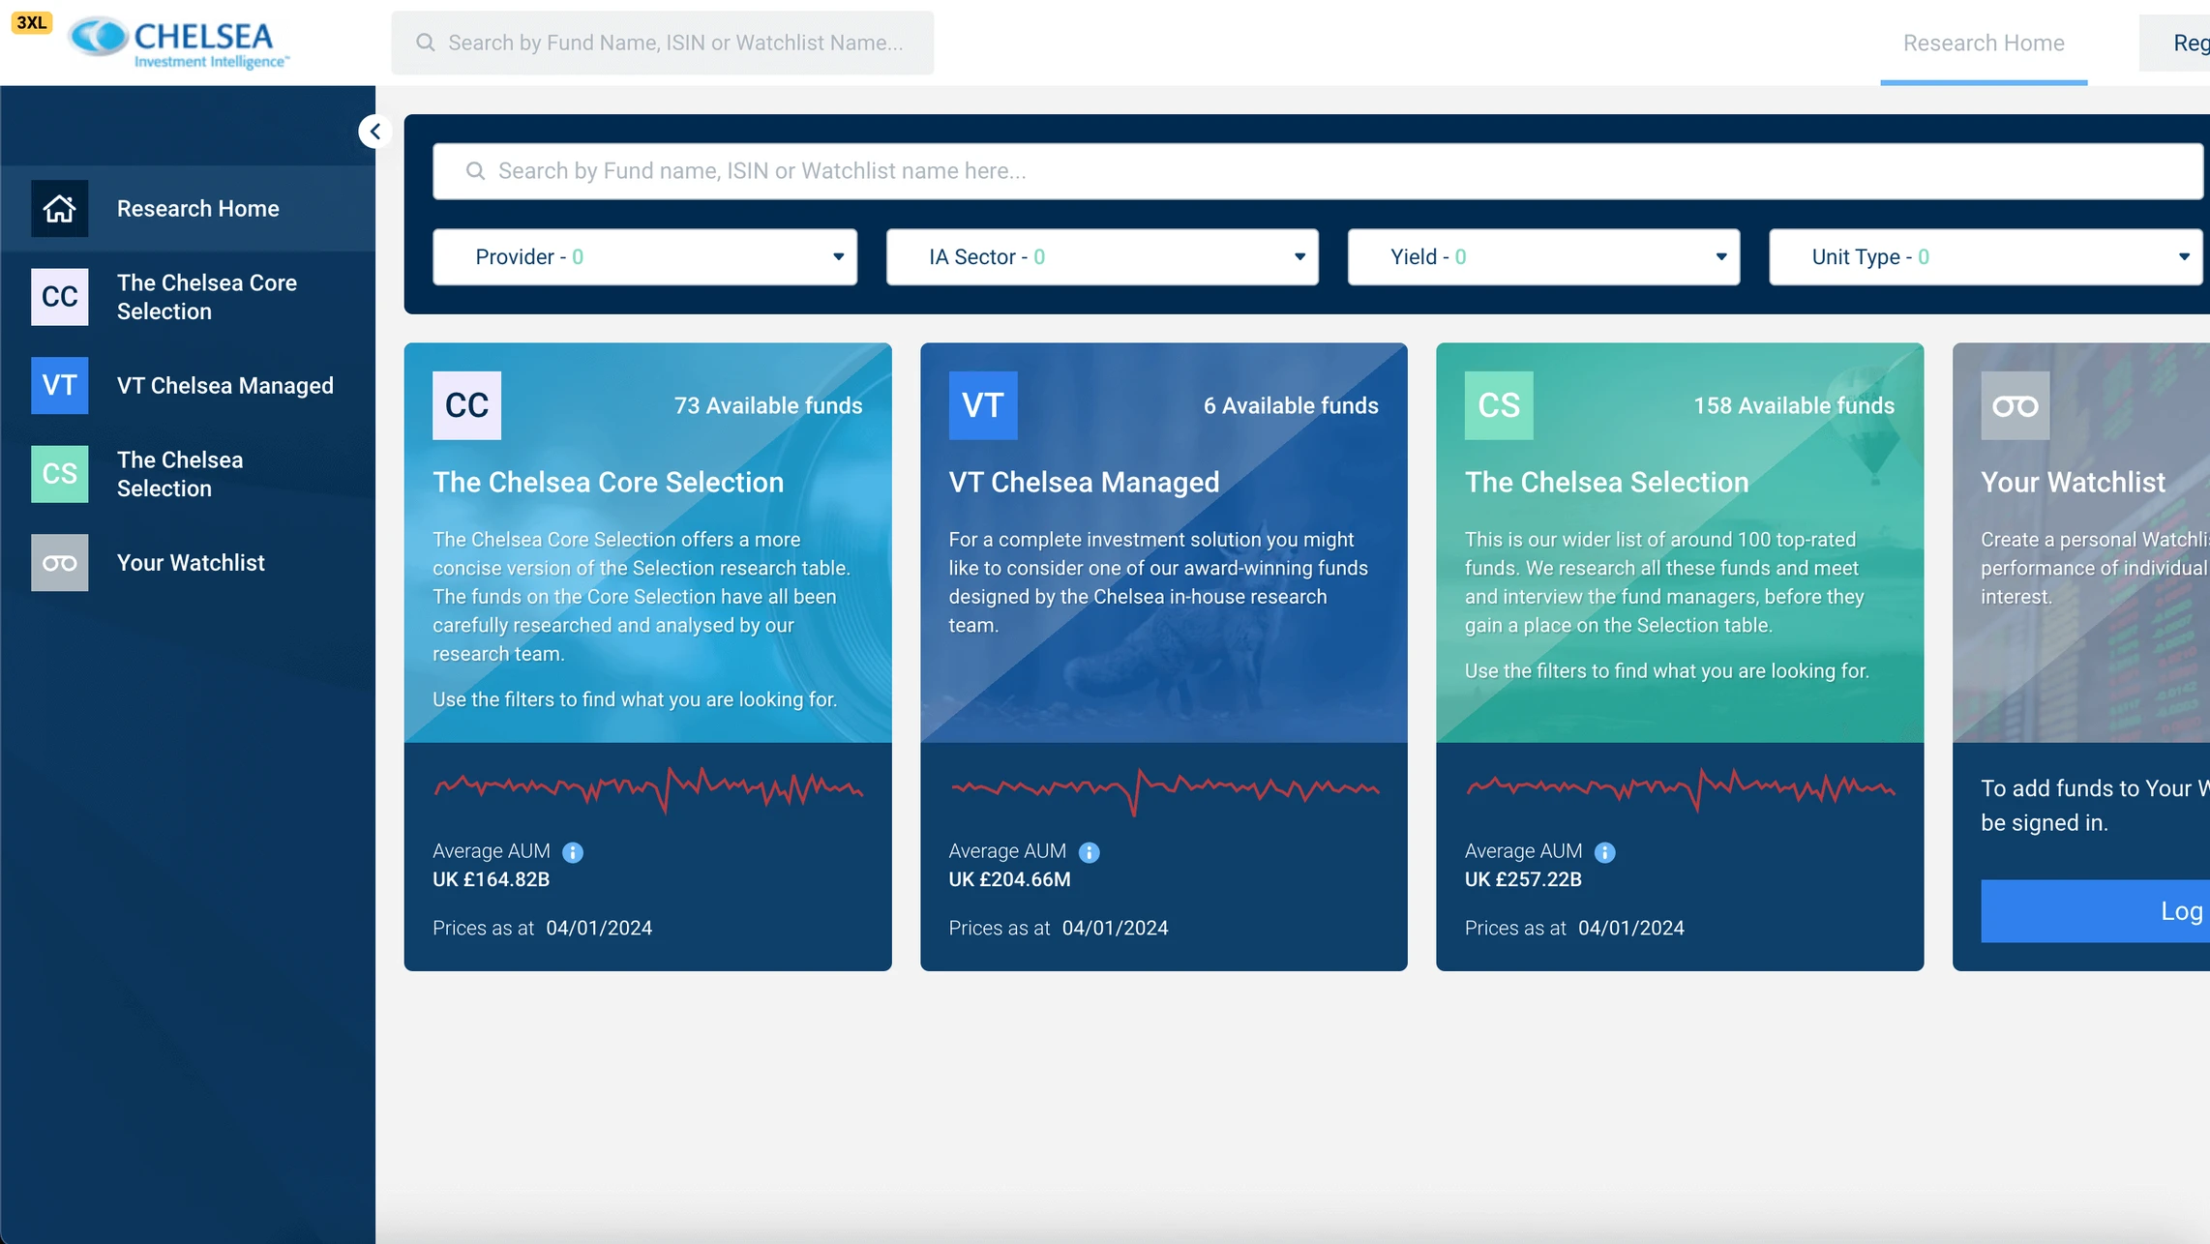Image resolution: width=2210 pixels, height=1244 pixels.
Task: Click the magnifier icon in top header search
Action: [x=426, y=43]
